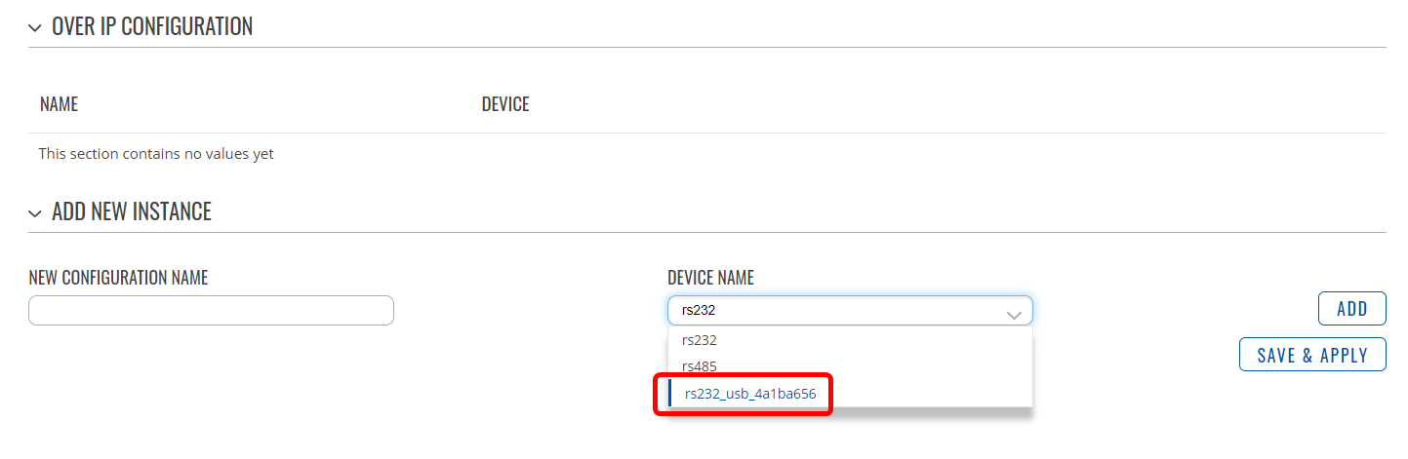Image resolution: width=1408 pixels, height=459 pixels.
Task: Open the Device Name combo box
Action: tap(850, 311)
